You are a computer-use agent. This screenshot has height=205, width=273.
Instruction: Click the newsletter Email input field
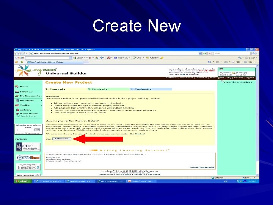tap(25, 130)
